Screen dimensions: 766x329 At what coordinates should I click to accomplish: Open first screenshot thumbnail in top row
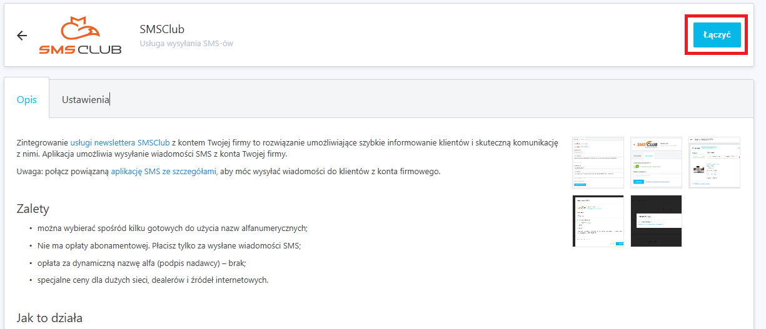point(598,162)
